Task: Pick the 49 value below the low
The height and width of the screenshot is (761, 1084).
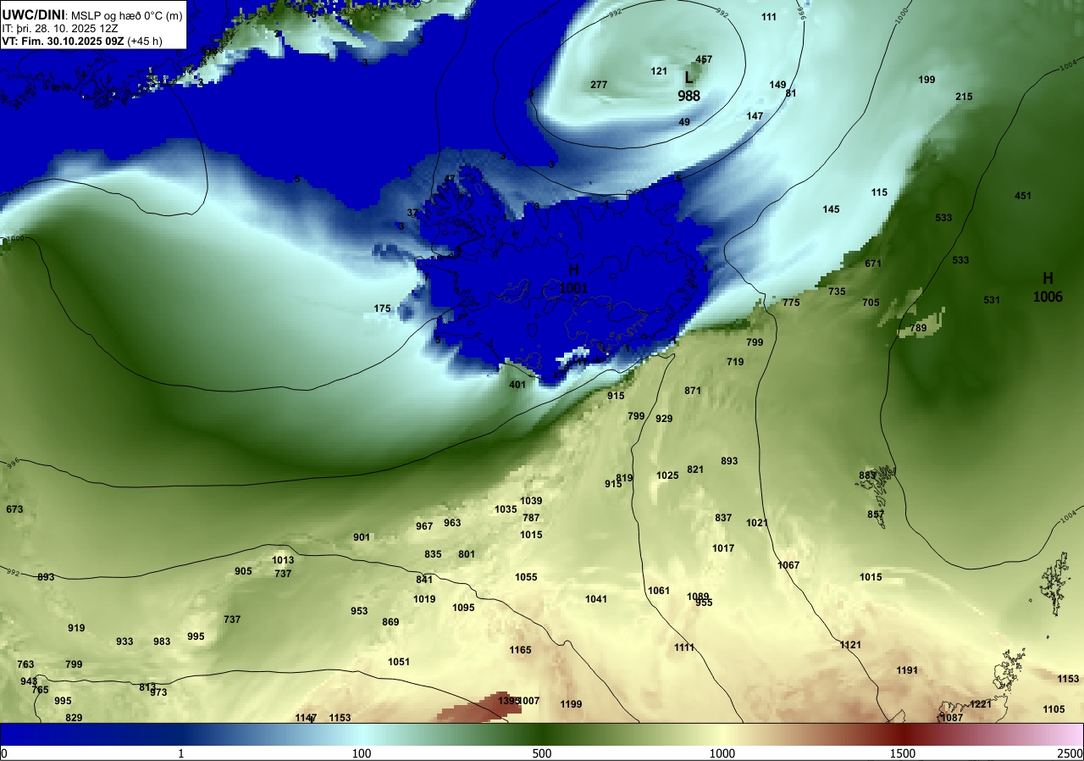Action: (685, 122)
